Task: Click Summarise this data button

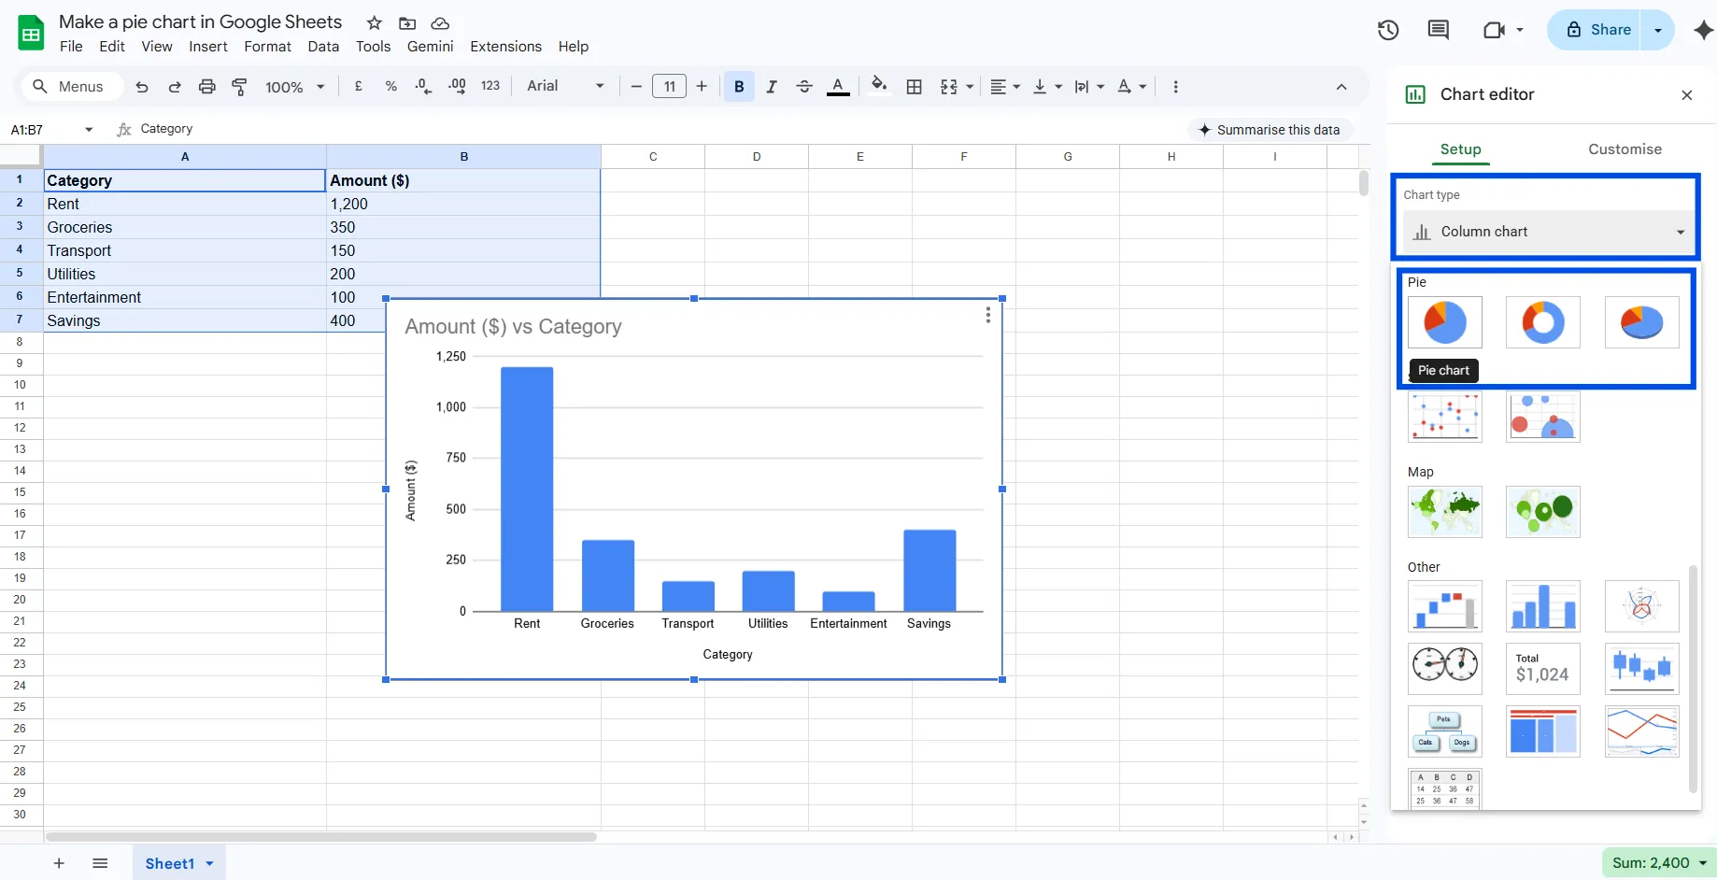Action: click(1270, 130)
